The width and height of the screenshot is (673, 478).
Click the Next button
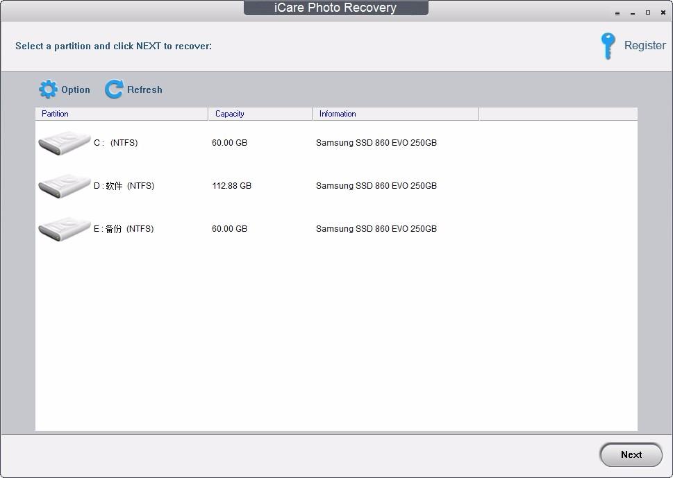[x=631, y=455]
